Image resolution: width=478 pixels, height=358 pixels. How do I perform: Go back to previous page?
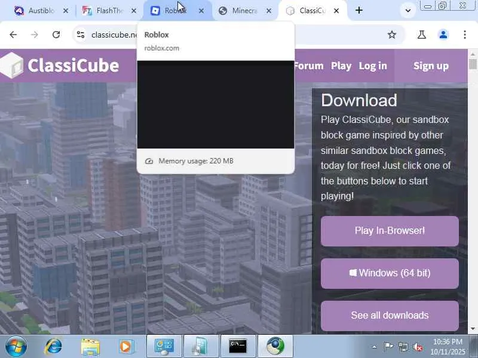click(13, 35)
